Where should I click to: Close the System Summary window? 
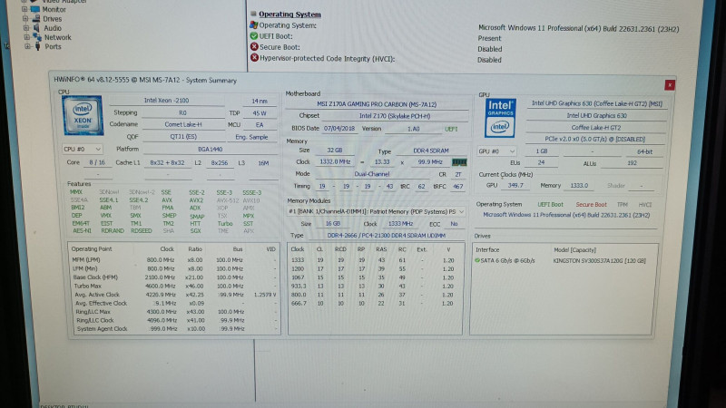click(x=670, y=85)
